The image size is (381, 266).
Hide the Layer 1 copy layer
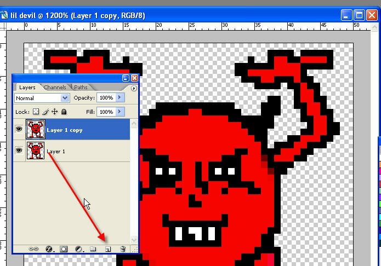point(19,129)
